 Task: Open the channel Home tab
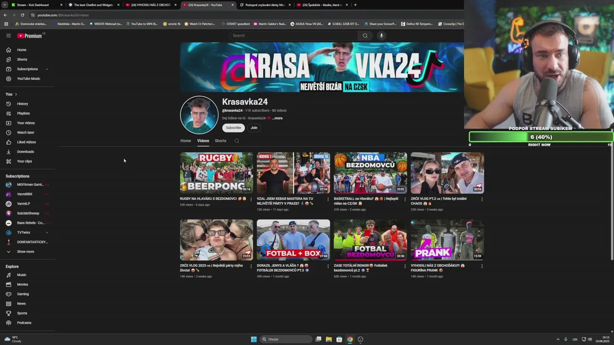(186, 141)
